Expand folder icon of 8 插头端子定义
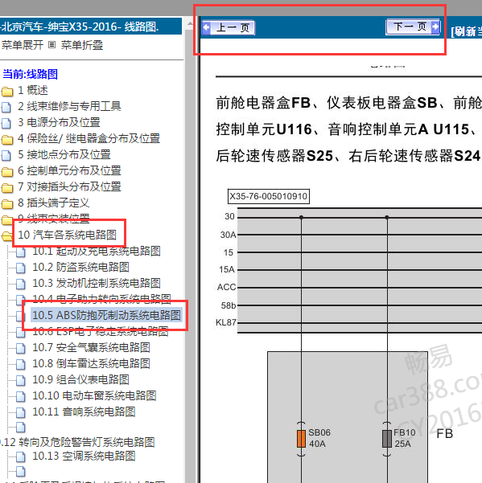The width and height of the screenshot is (482, 483). pos(7,203)
